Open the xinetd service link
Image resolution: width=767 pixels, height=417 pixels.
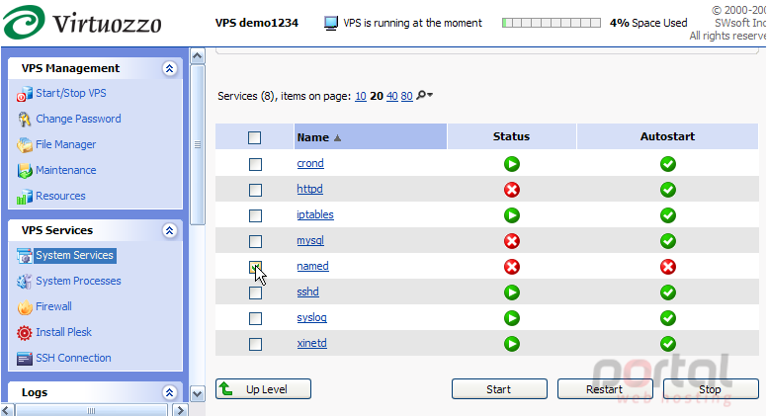click(x=311, y=343)
